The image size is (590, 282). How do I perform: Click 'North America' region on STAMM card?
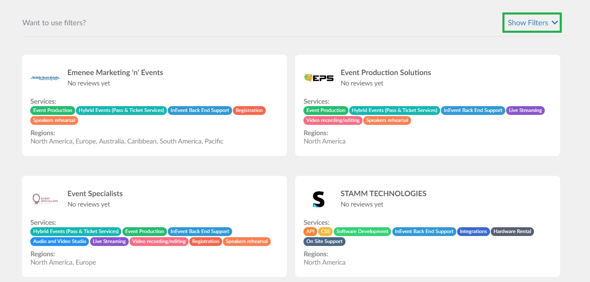coord(324,263)
